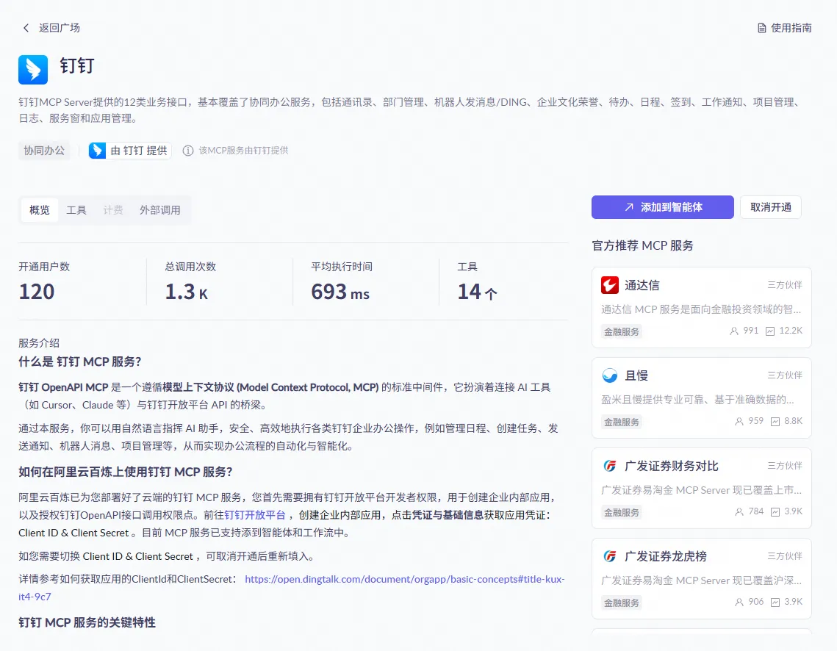Click the small DingTalk icon in provider badge
Screen dimensions: 837x651
coord(97,151)
